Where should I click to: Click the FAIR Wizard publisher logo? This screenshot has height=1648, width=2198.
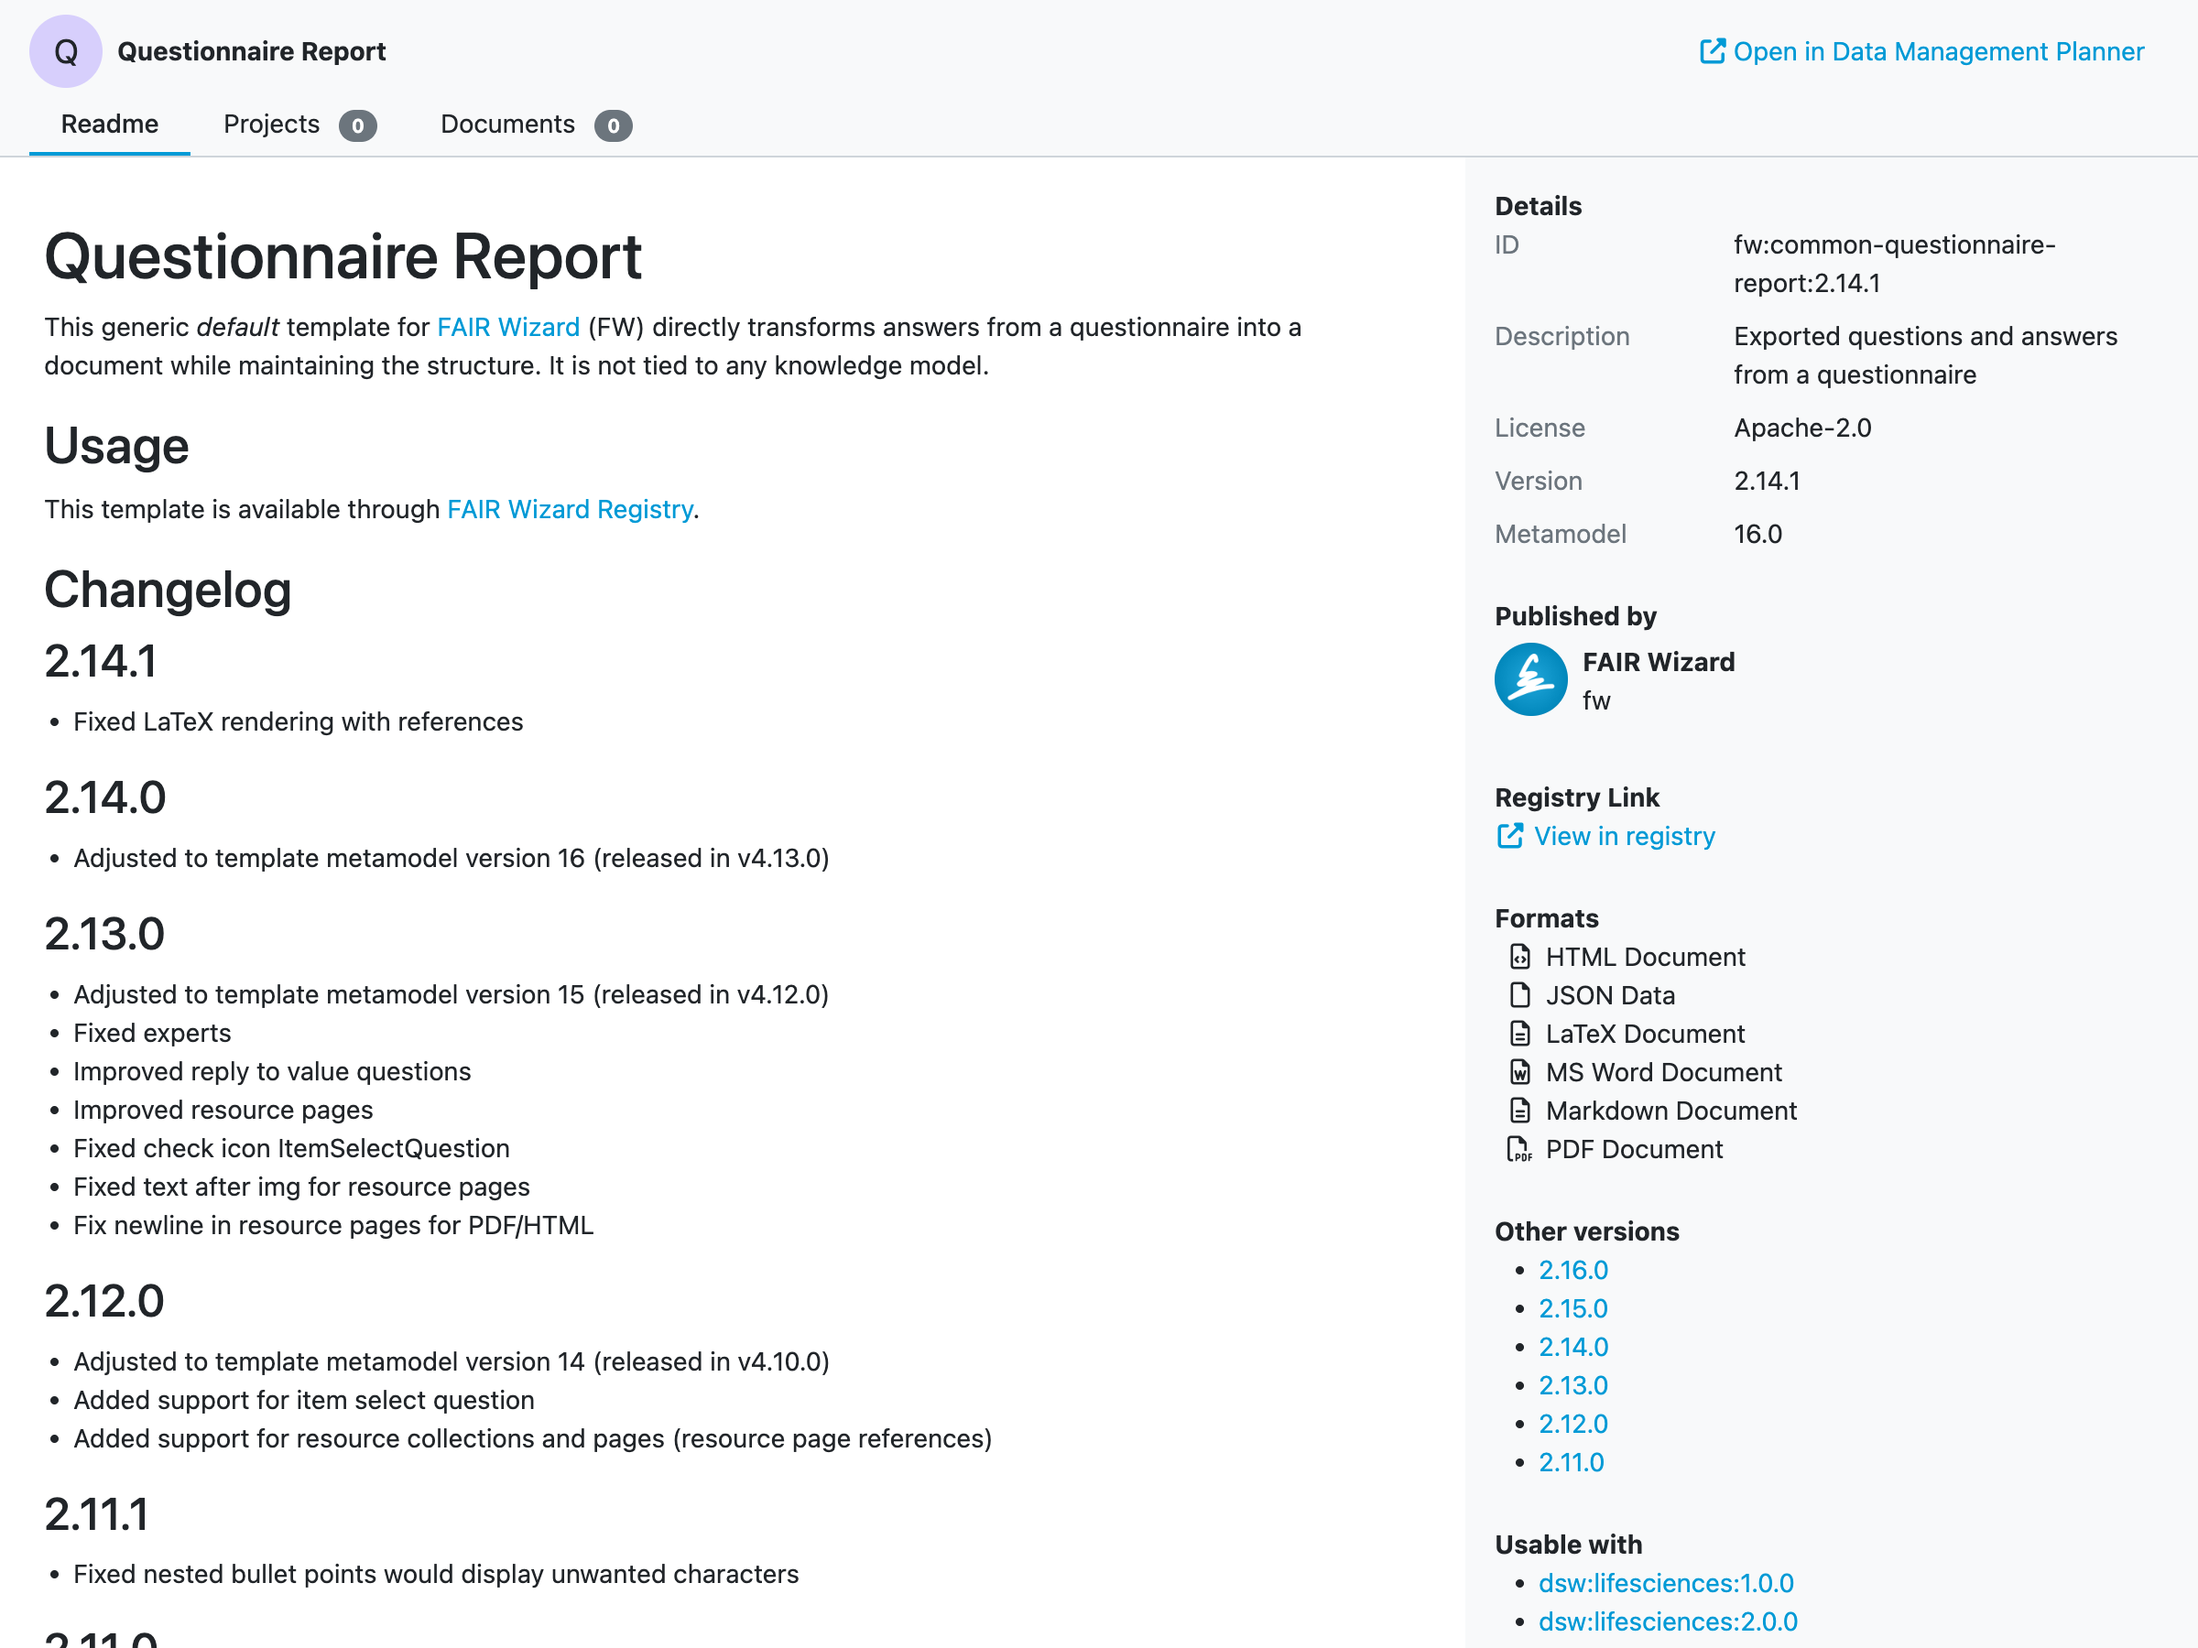point(1530,680)
